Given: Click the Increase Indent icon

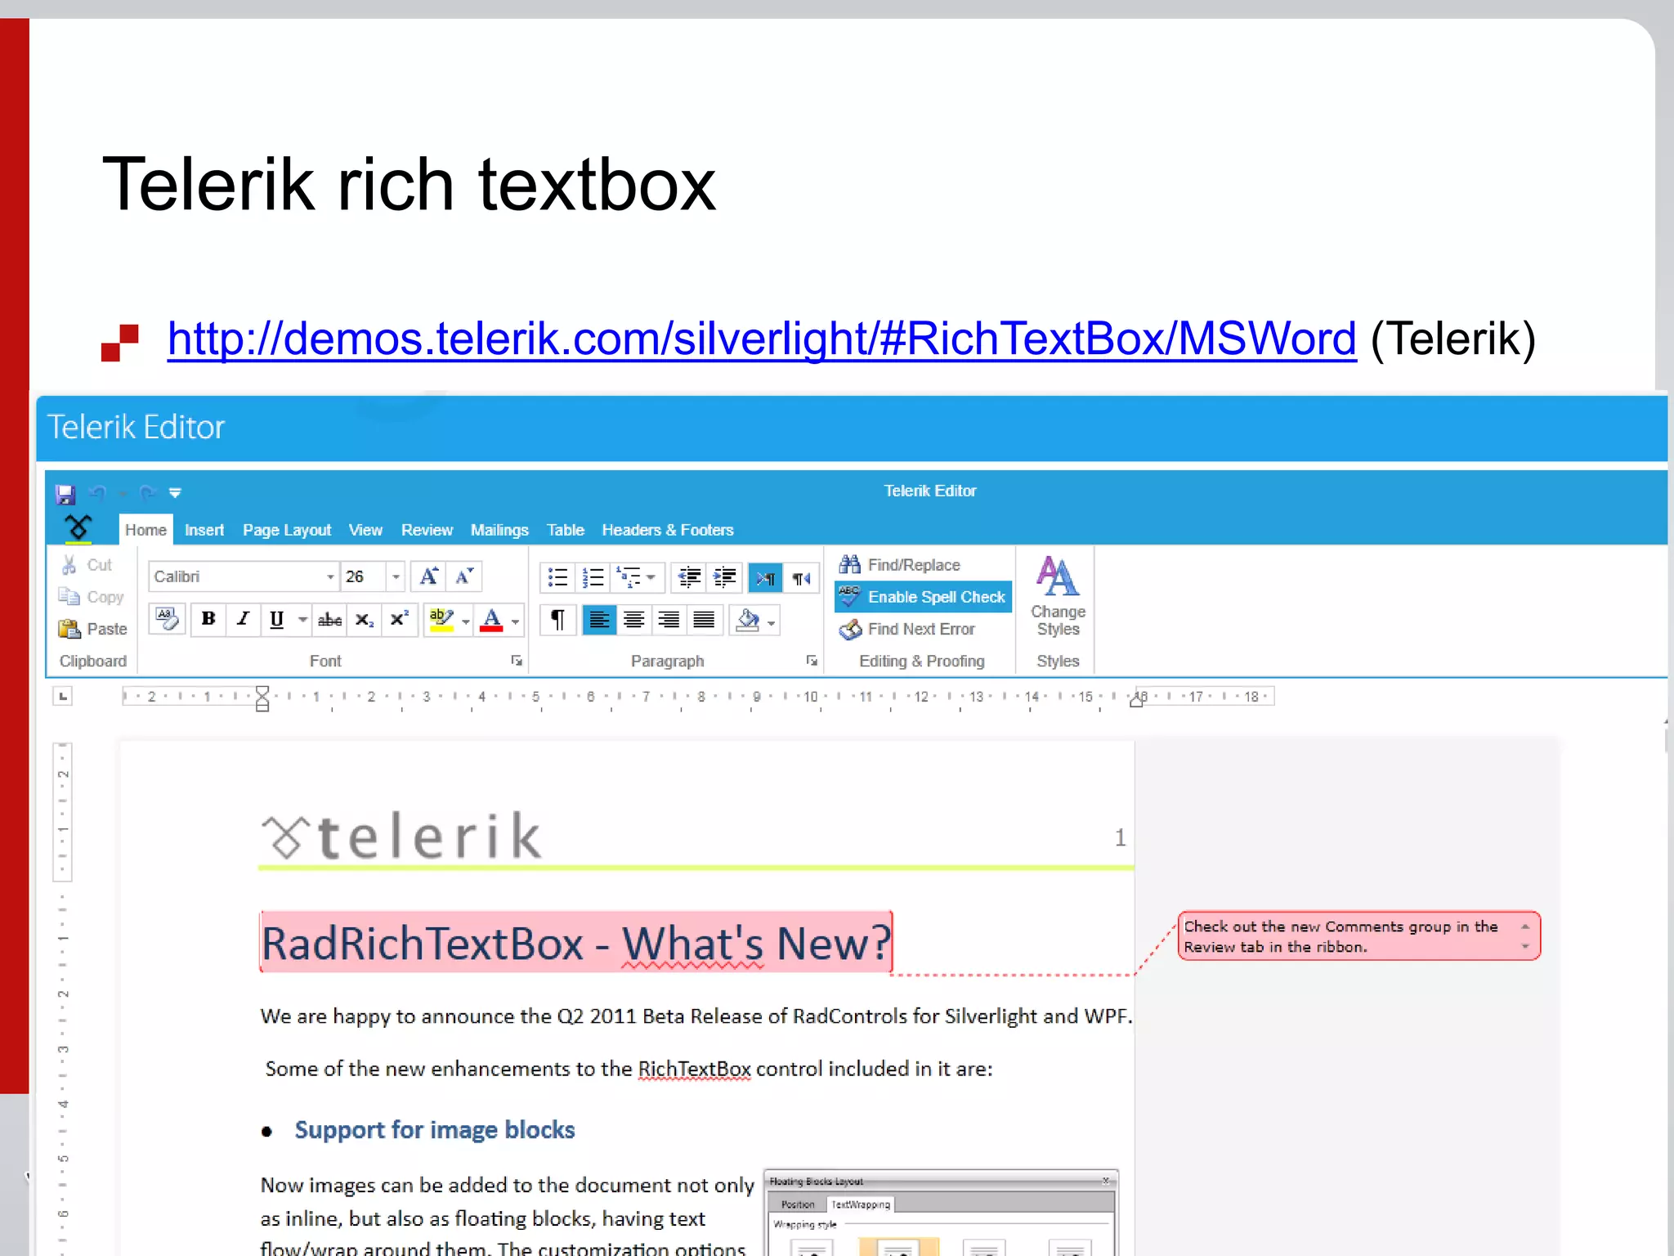Looking at the screenshot, I should [x=724, y=577].
